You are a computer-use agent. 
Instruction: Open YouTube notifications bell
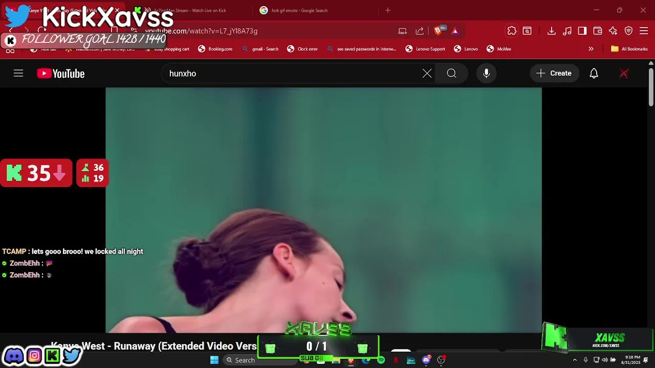(x=594, y=74)
